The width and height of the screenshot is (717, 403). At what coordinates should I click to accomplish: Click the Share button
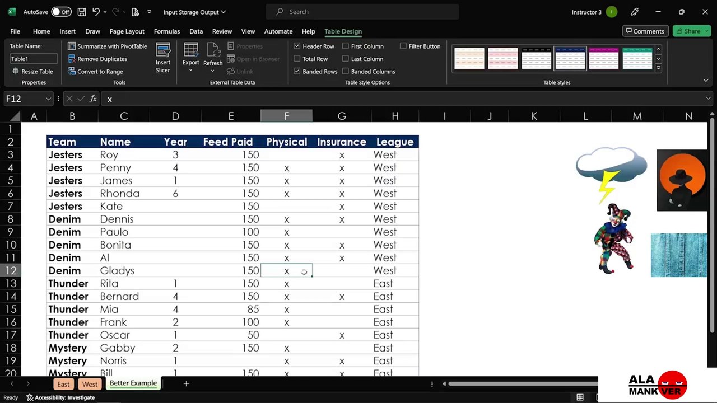692,31
